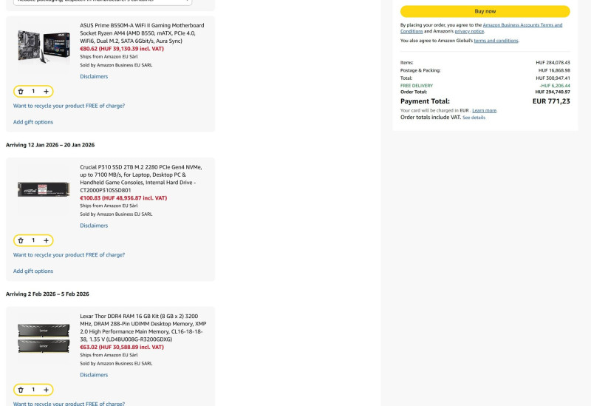Click Lexar Thor DDR4 RAM product image
The image size is (591, 406).
click(x=44, y=338)
